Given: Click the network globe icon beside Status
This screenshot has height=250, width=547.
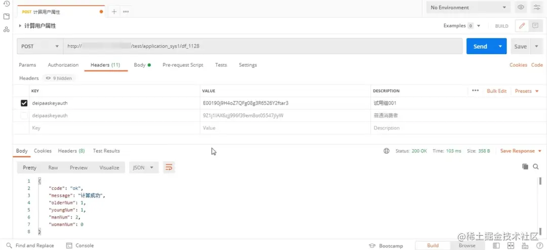Looking at the screenshot, I should 386,151.
